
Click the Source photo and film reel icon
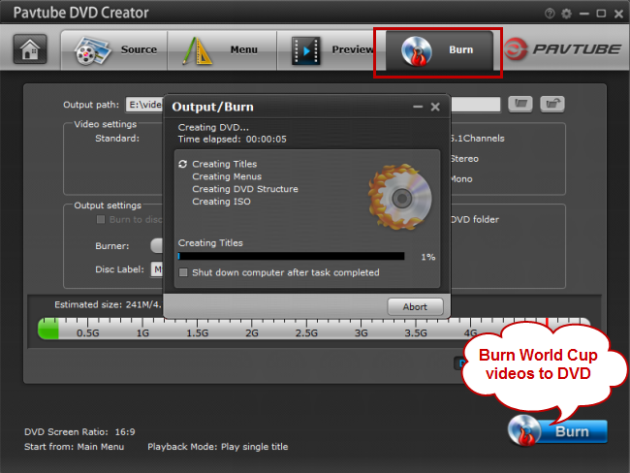[92, 50]
